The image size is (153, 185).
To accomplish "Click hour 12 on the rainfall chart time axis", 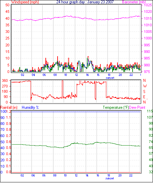I will click(76, 175).
